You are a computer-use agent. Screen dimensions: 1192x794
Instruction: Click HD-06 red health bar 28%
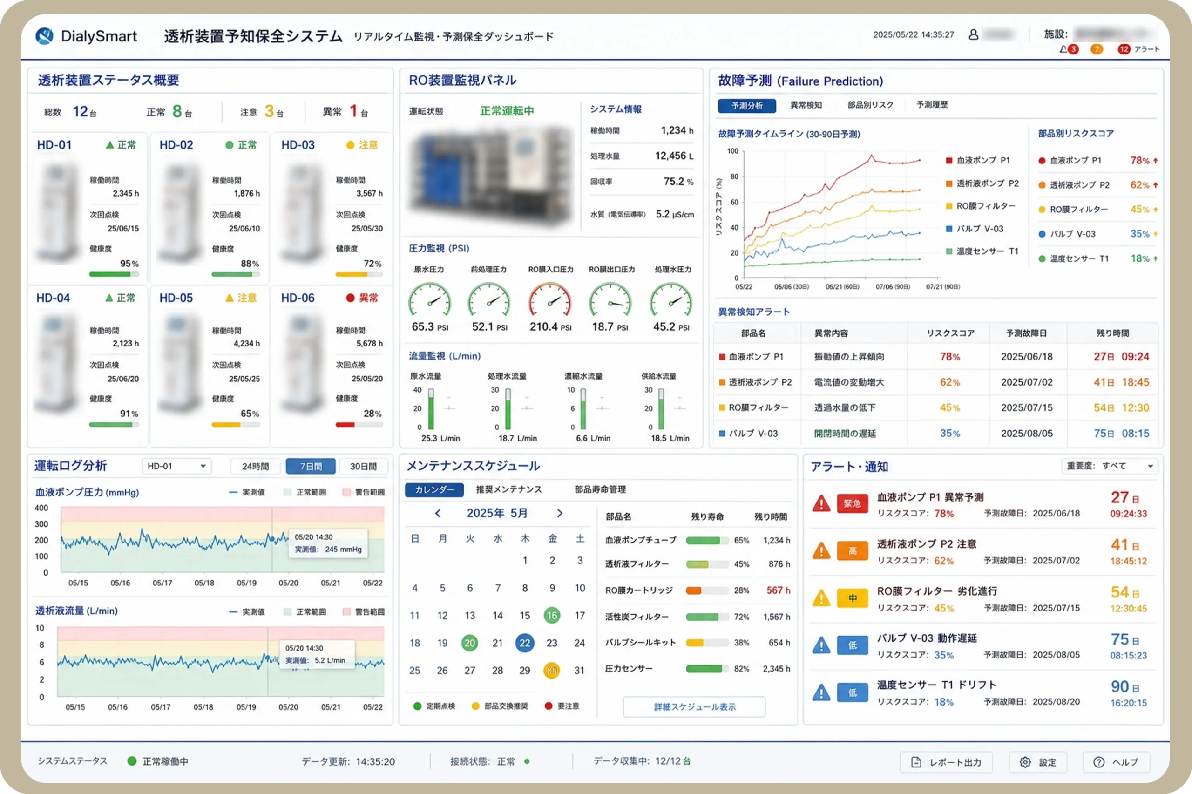click(x=359, y=424)
